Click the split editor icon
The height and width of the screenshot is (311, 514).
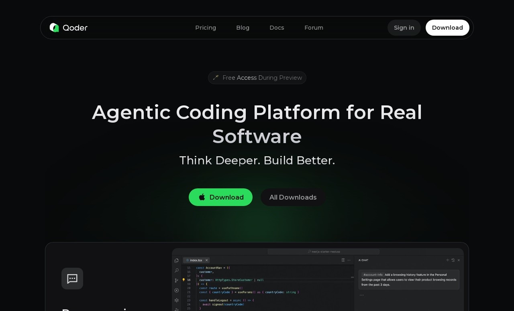(x=343, y=260)
